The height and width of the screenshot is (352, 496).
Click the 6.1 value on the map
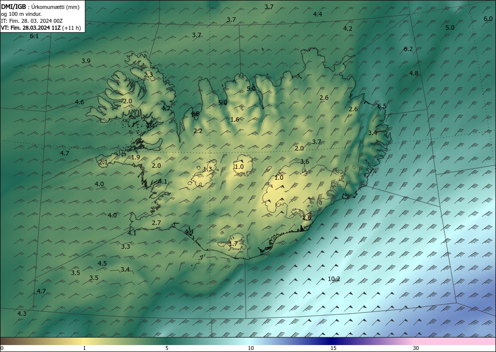point(34,36)
